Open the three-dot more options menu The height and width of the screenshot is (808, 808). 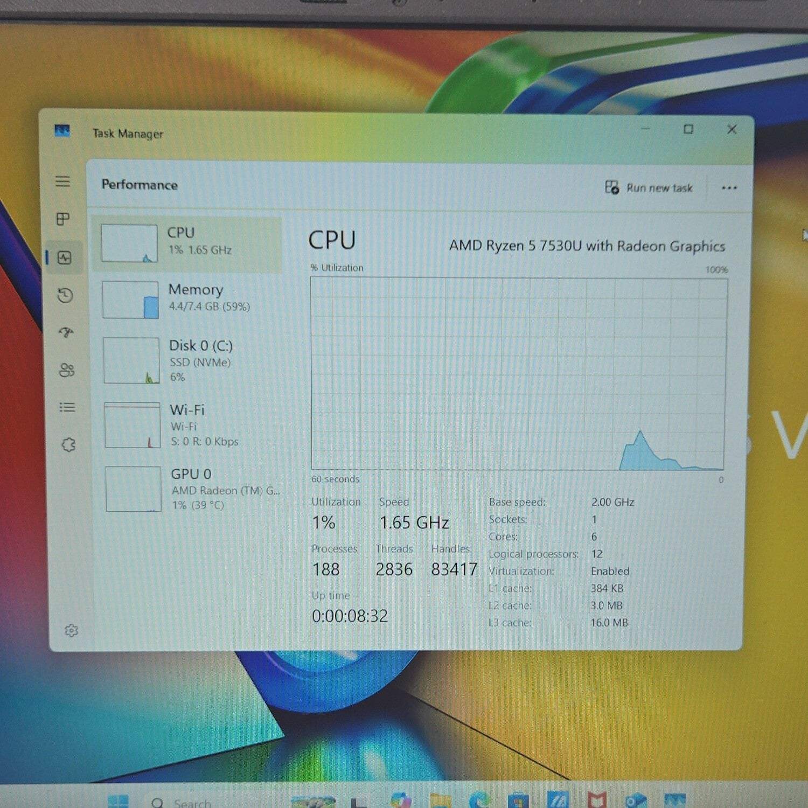point(729,188)
